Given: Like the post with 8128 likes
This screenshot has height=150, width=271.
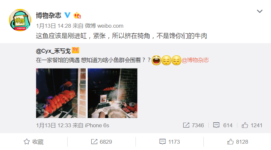Looking at the screenshot, I should coord(238,142).
